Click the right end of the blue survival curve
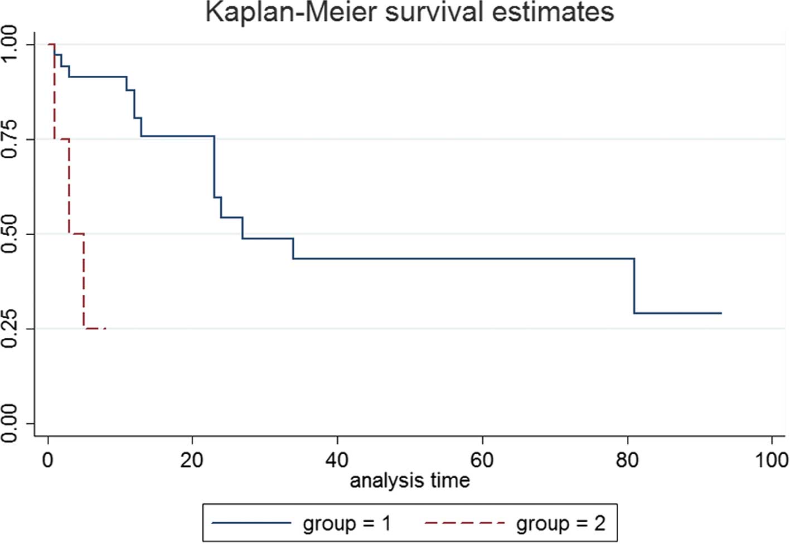 point(720,313)
